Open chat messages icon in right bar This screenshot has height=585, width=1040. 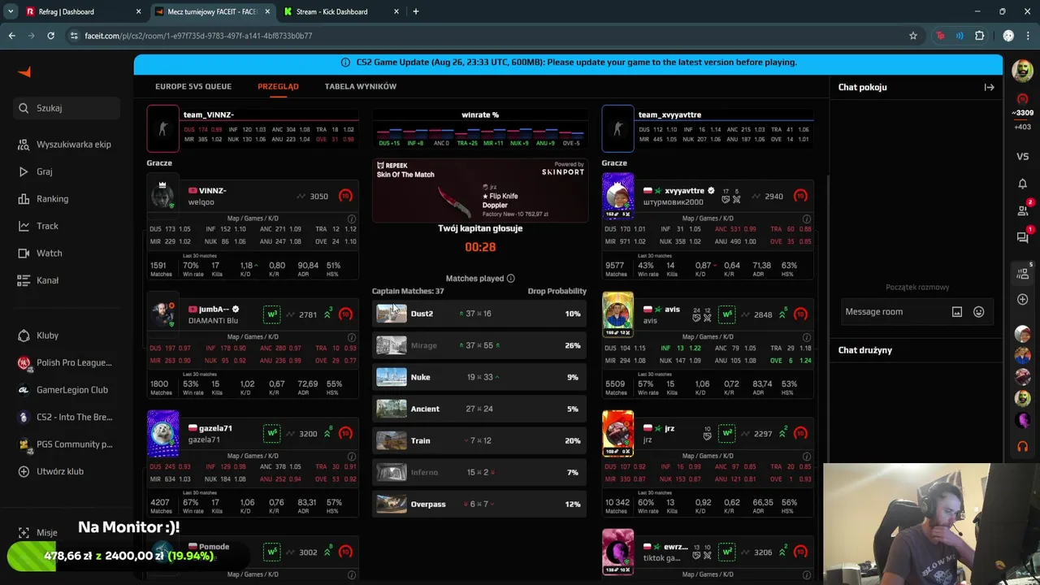[x=1022, y=237]
